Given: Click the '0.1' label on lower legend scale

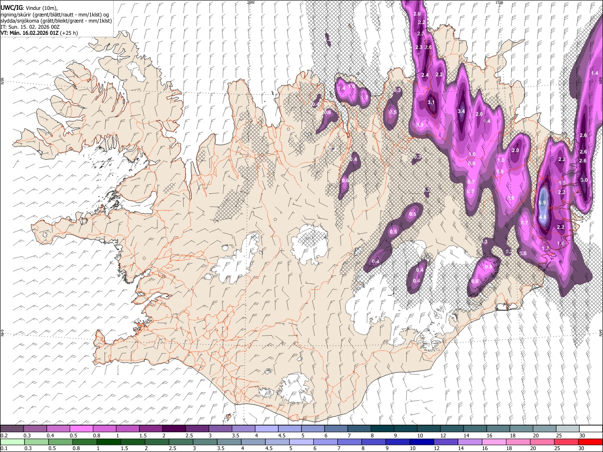Looking at the screenshot, I should coord(4,449).
